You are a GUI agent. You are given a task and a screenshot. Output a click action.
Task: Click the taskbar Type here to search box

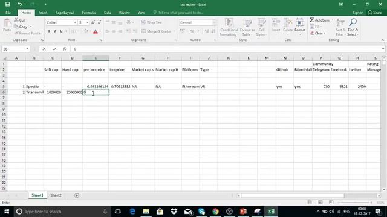click(x=62, y=212)
